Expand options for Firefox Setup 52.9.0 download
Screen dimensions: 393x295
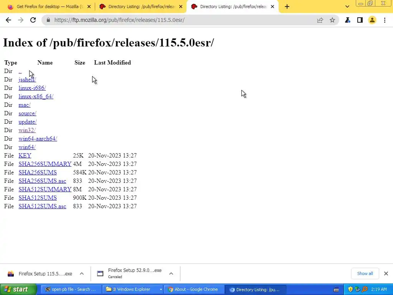click(x=171, y=273)
